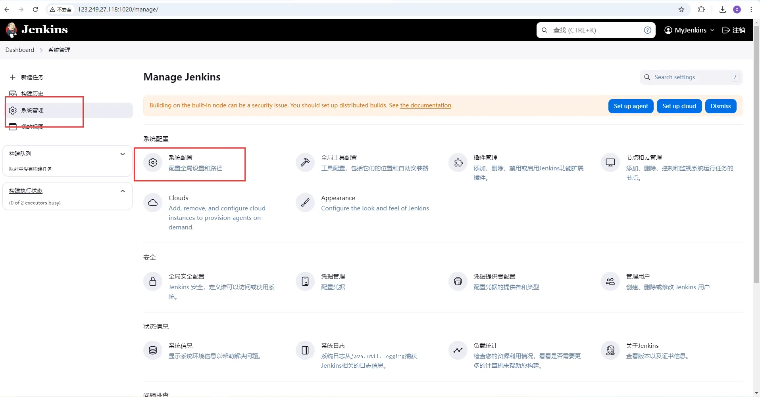This screenshot has height=397, width=760.
Task: Open the 全局工具配置 link
Action: [x=339, y=157]
